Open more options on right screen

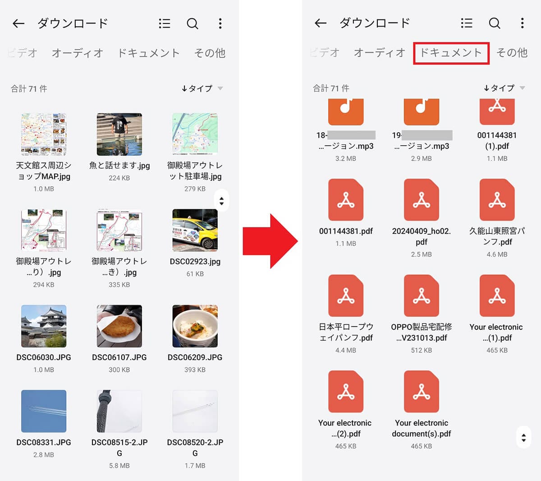tap(522, 23)
